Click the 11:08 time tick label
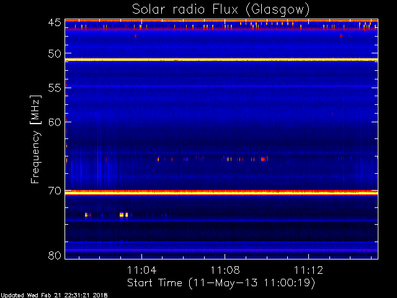This screenshot has height=298, width=397. [225, 270]
